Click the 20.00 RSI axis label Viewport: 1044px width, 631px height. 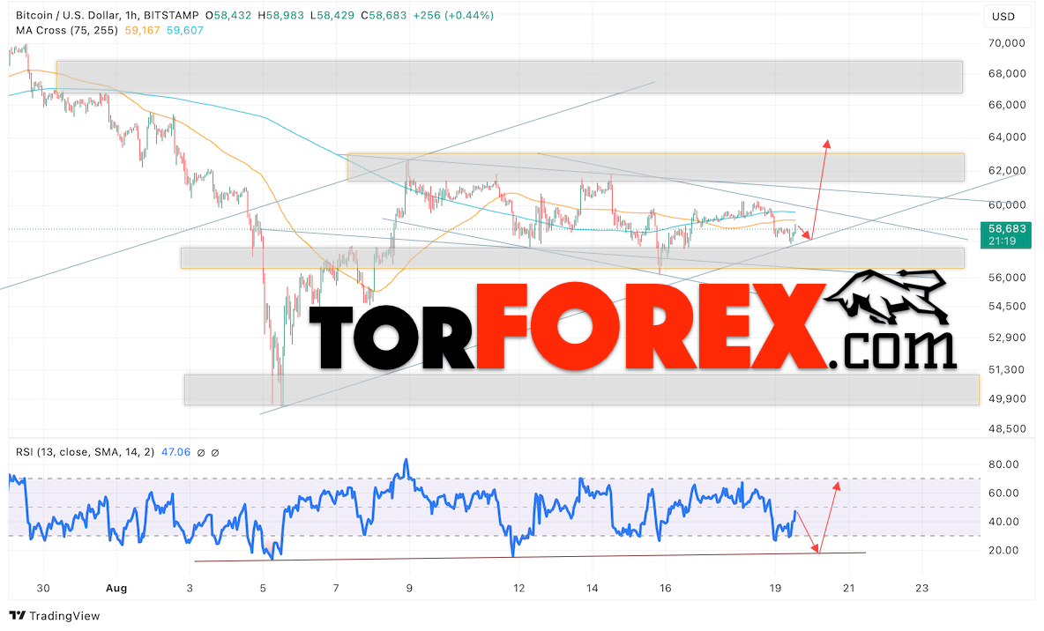[x=1003, y=551]
